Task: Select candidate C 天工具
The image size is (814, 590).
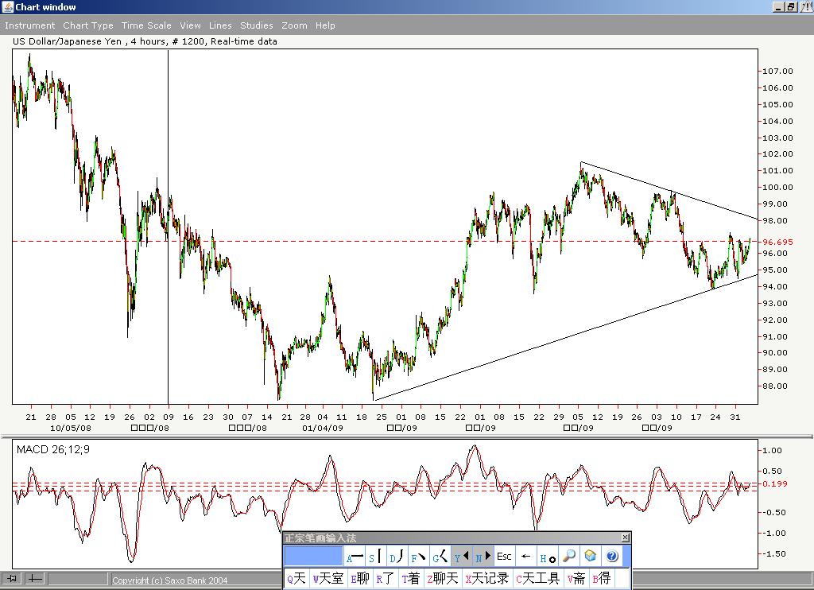Action: 537,579
